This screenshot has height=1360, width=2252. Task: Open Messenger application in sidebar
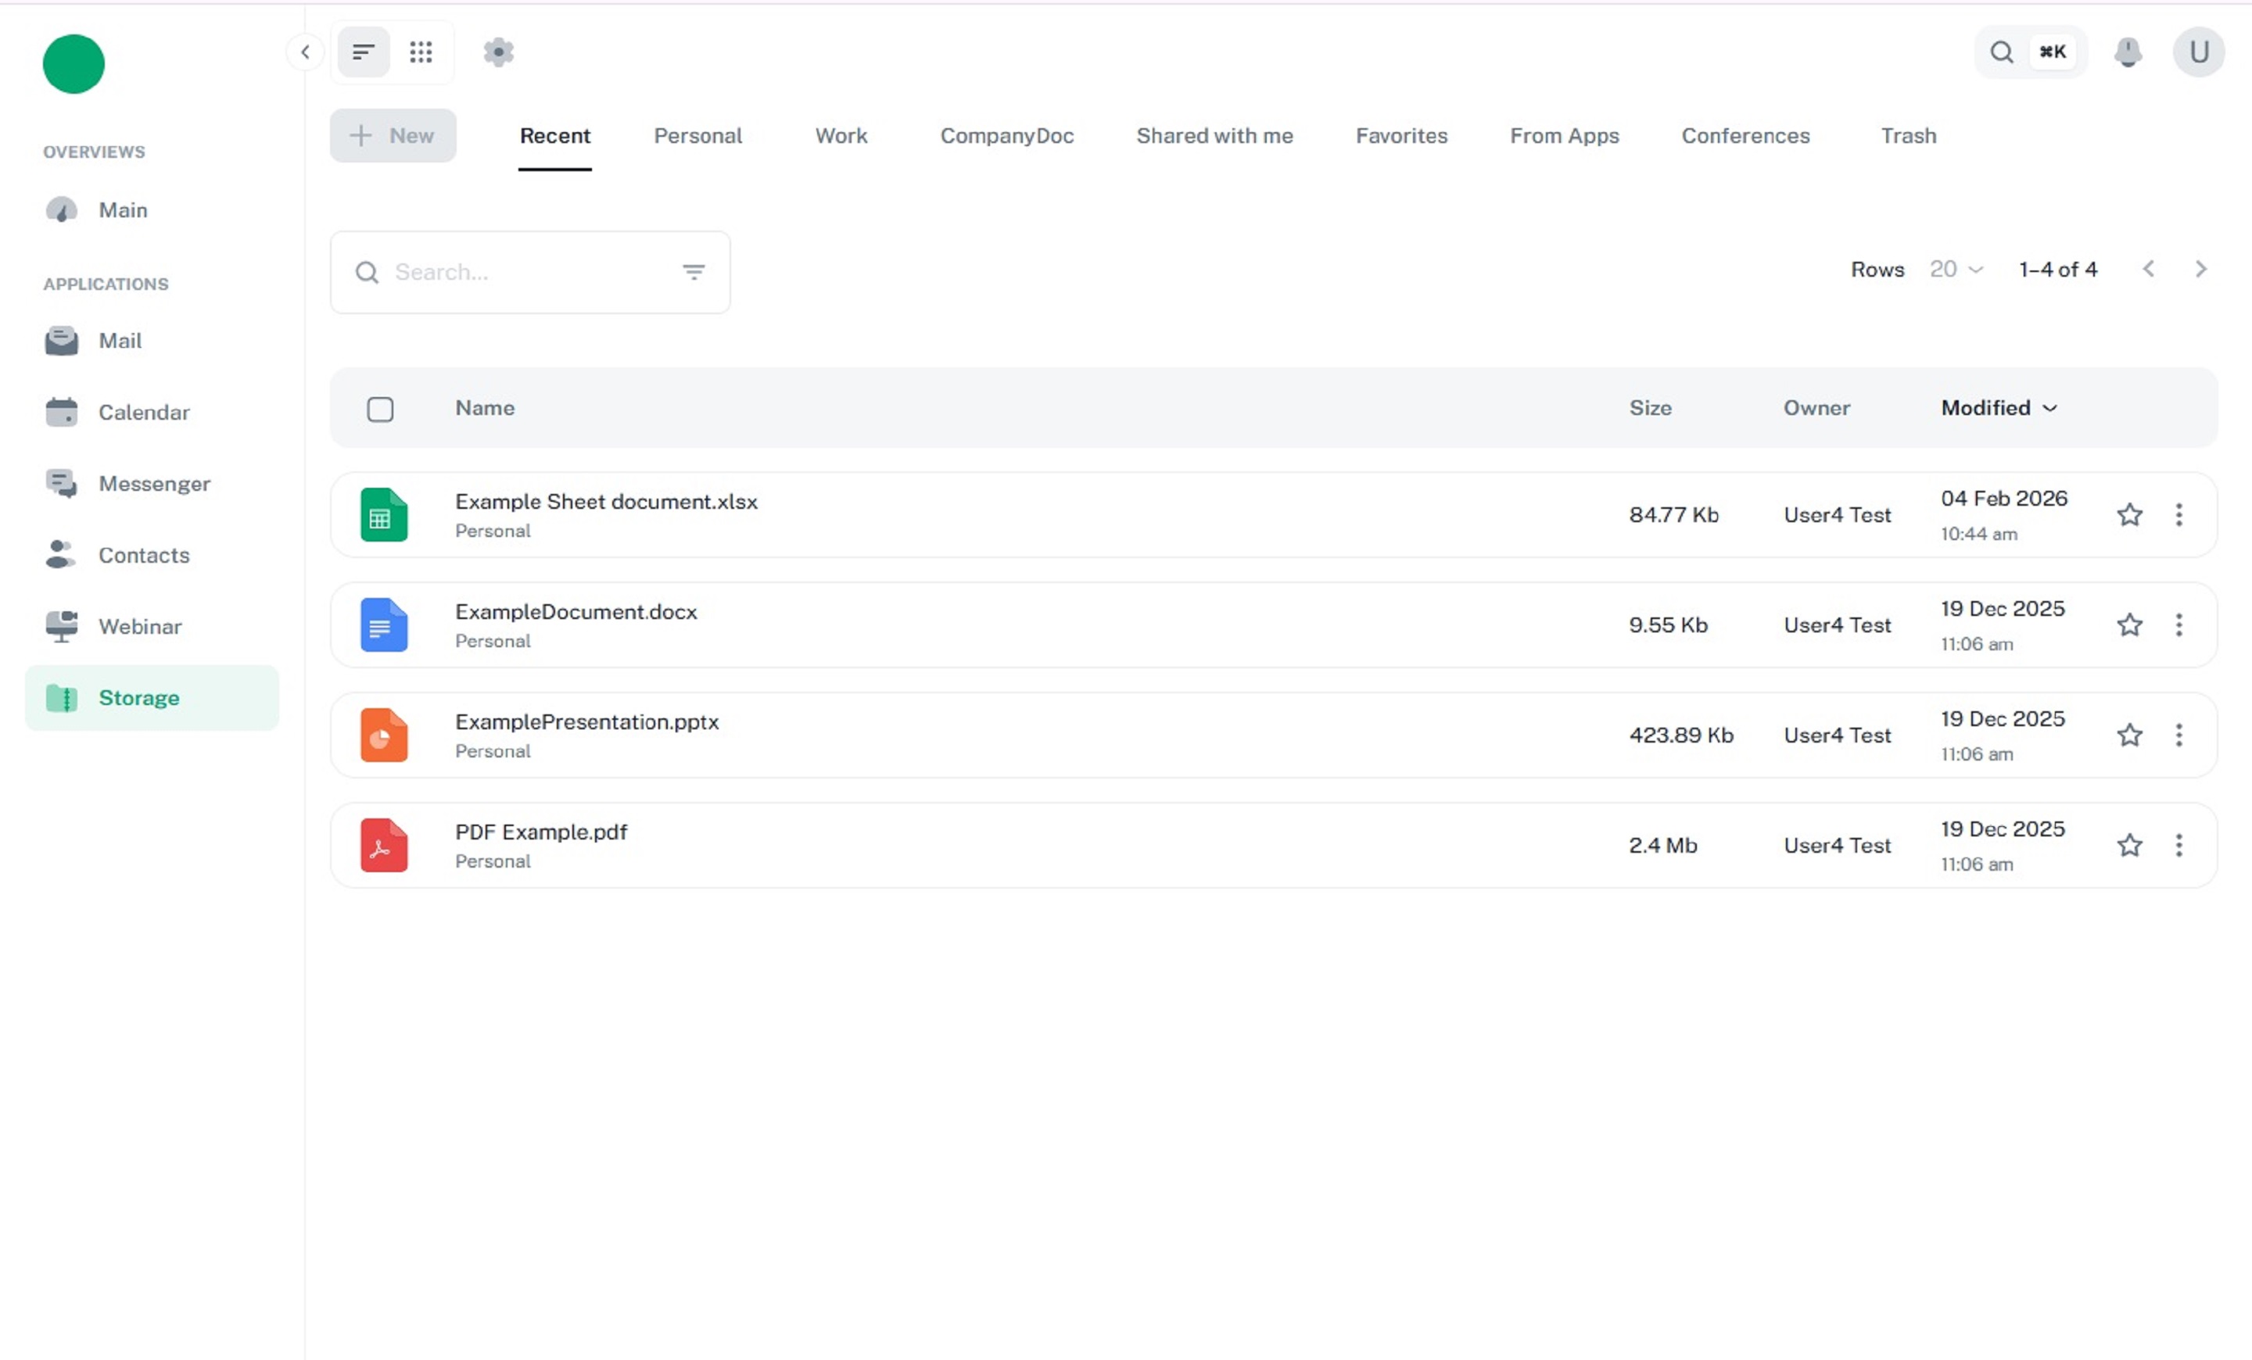[152, 483]
